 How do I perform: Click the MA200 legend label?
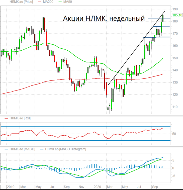tap(48, 2)
